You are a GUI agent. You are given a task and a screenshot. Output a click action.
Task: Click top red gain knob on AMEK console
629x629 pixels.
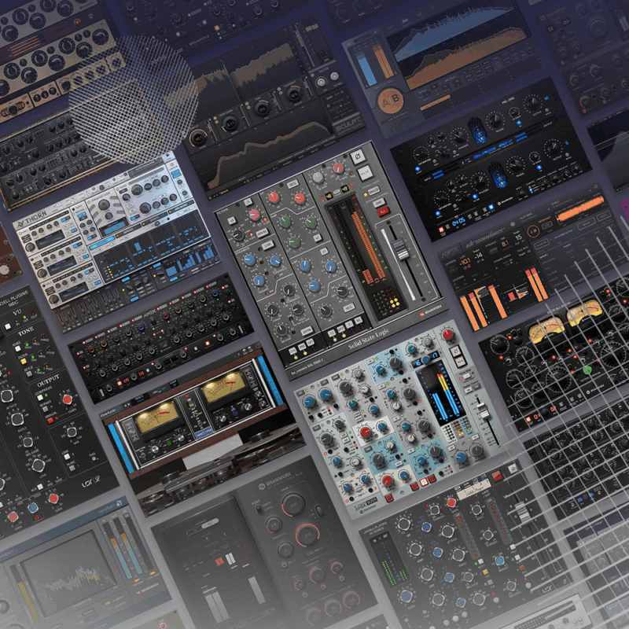point(447,334)
